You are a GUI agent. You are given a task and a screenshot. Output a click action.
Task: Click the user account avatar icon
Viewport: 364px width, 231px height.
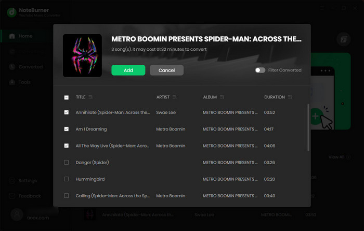click(x=18, y=215)
